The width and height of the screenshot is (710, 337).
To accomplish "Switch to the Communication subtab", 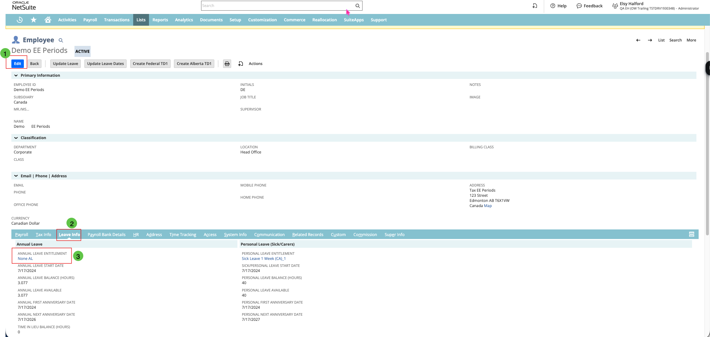I will [x=269, y=235].
